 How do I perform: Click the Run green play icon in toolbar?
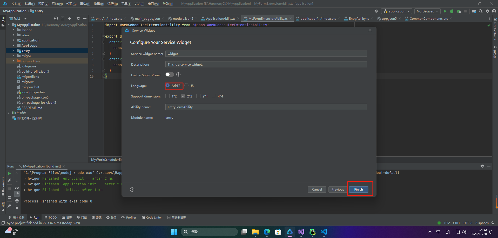coord(445,11)
